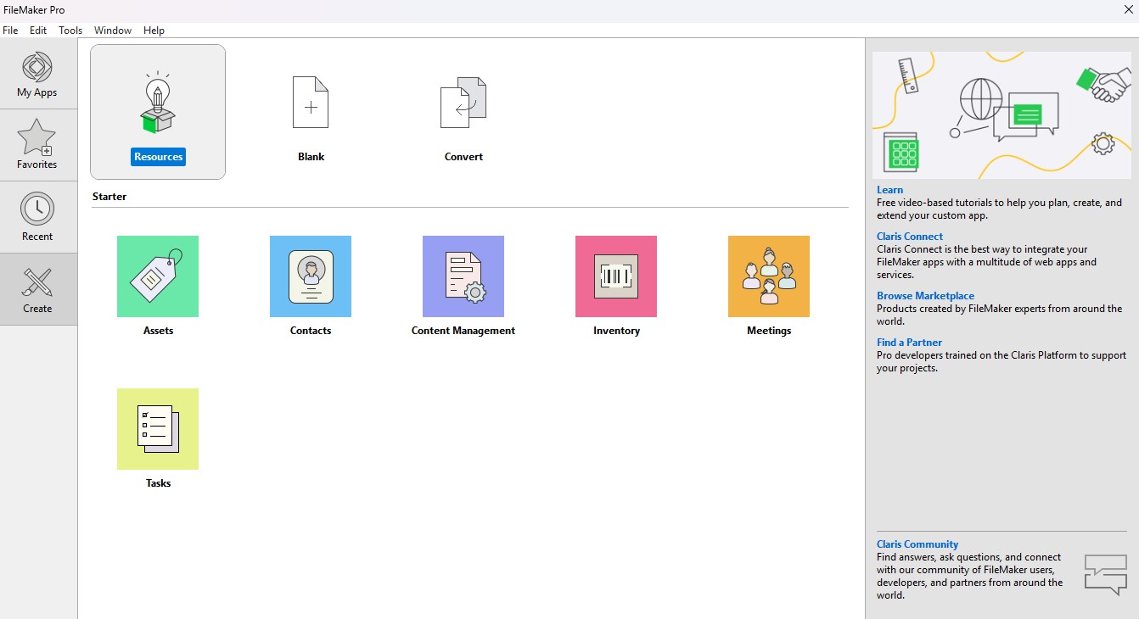1139x619 pixels.
Task: Click the Inventory label text
Action: (x=616, y=331)
